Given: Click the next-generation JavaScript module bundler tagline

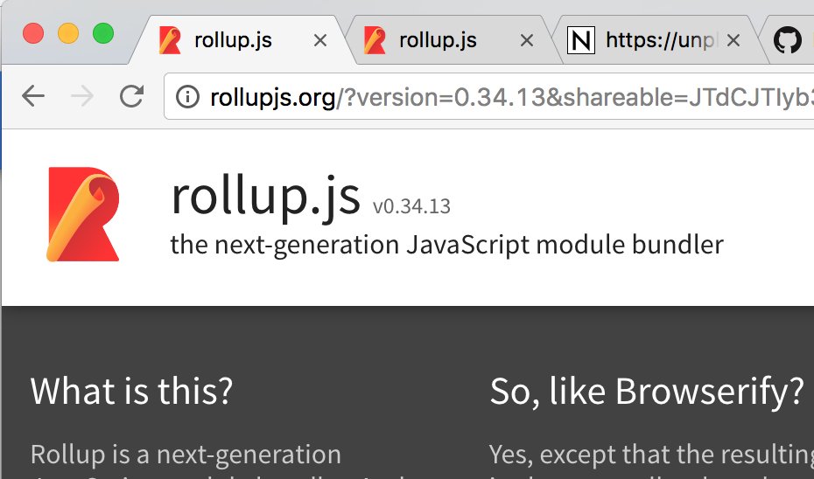Looking at the screenshot, I should (447, 245).
